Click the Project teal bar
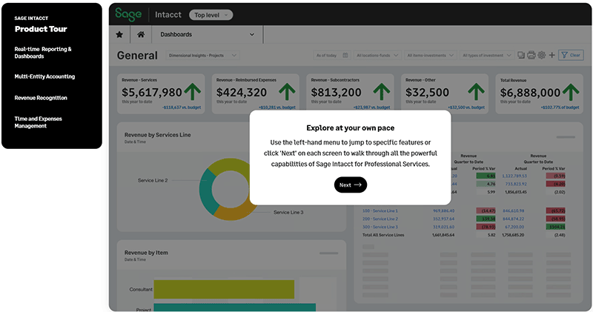This screenshot has width=593, height=312. coord(234,308)
